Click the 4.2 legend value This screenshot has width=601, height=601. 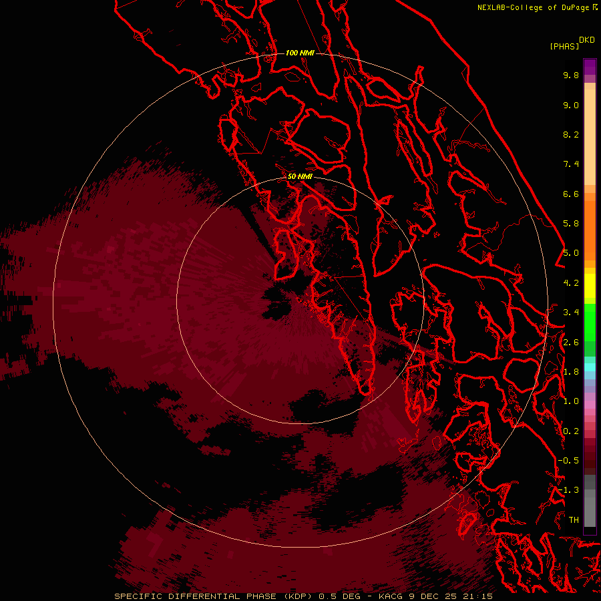571,283
